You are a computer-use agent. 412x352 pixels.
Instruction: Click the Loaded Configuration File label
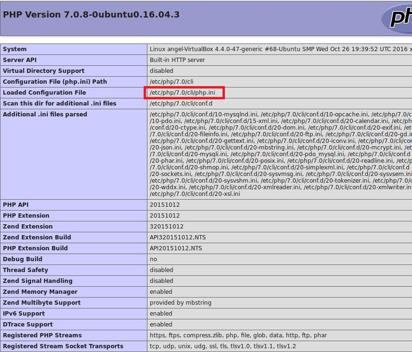pos(45,93)
